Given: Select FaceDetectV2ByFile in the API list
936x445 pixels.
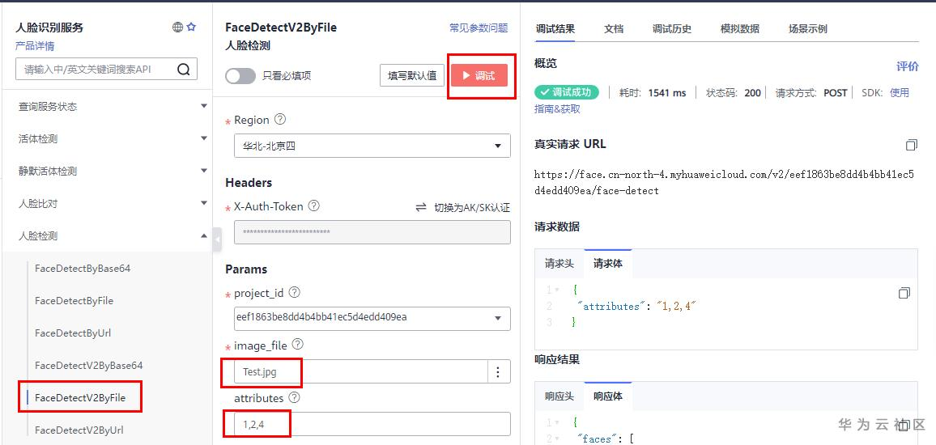Looking at the screenshot, I should pos(80,397).
